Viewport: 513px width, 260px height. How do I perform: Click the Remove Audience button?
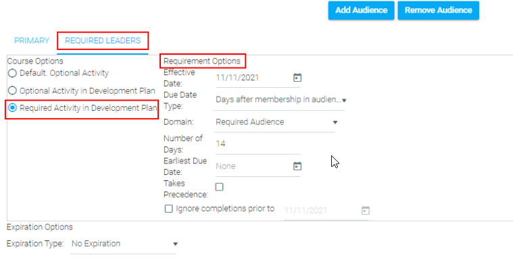tap(439, 10)
